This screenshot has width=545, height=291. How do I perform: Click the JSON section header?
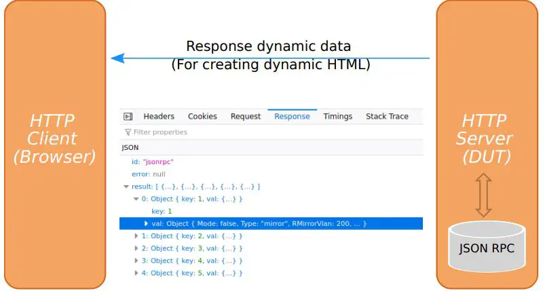(130, 147)
